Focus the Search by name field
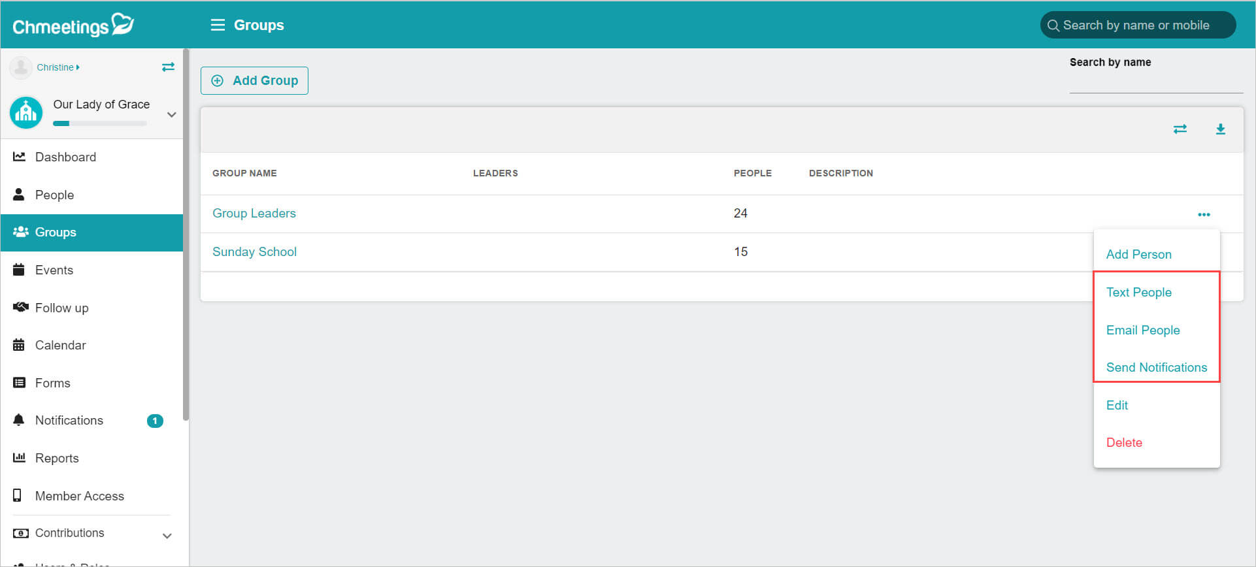The width and height of the screenshot is (1256, 567). pos(1156,83)
